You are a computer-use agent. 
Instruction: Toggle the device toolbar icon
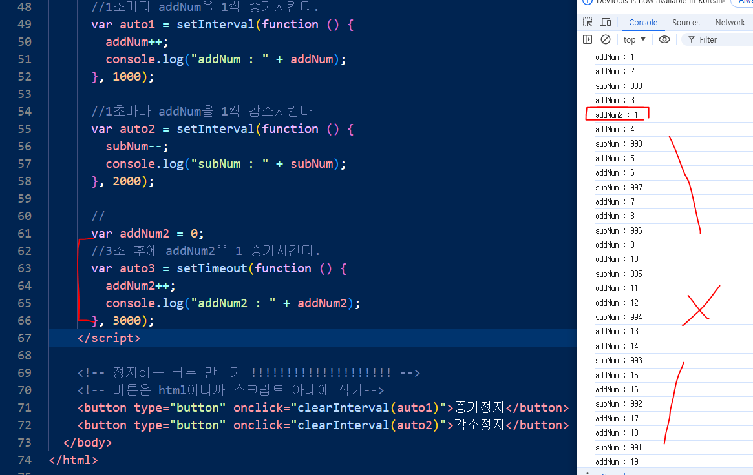click(x=606, y=22)
